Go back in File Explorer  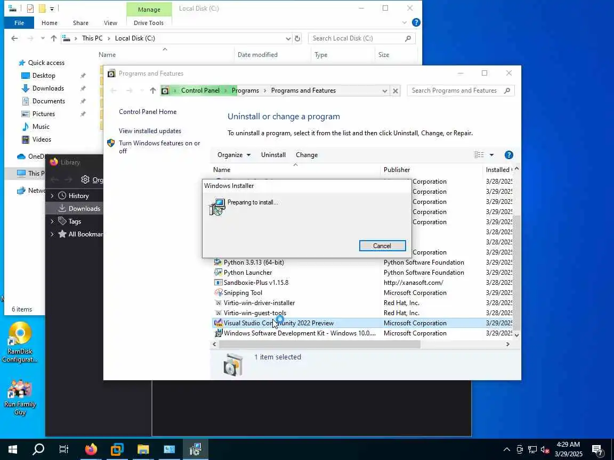pos(14,38)
